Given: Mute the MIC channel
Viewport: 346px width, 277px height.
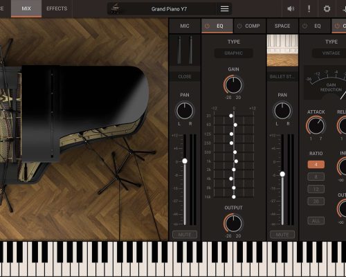Looking at the screenshot, I should tap(185, 235).
